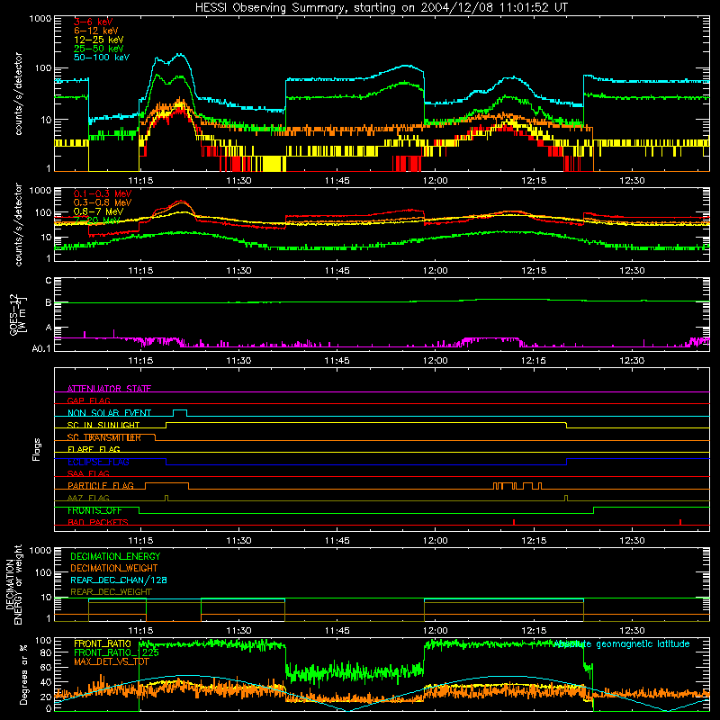Image resolution: width=720 pixels, height=720 pixels.
Task: Select the 50-100 keV legend label
Action: click(101, 57)
